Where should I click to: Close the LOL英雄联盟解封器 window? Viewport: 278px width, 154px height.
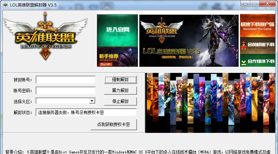(x=267, y=3)
